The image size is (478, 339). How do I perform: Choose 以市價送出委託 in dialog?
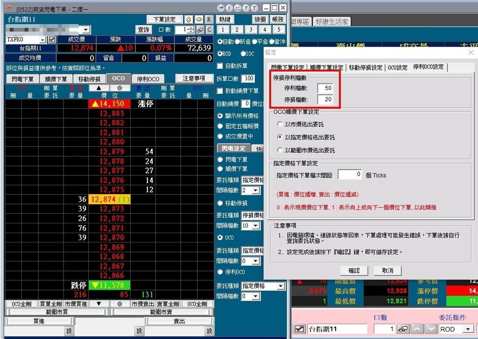[x=280, y=125]
